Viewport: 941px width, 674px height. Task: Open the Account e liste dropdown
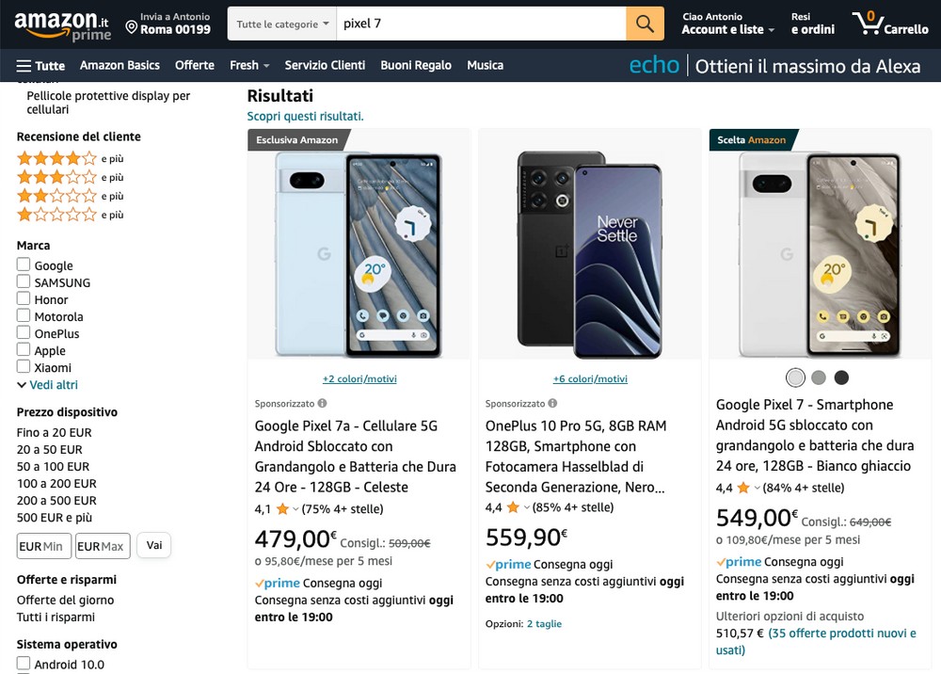tap(727, 29)
